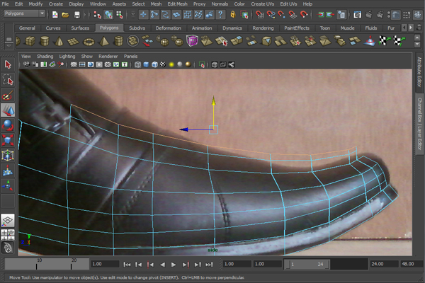Screen dimensions: 425x283
Task: Toggle the viewport grid display
Action: point(74,64)
